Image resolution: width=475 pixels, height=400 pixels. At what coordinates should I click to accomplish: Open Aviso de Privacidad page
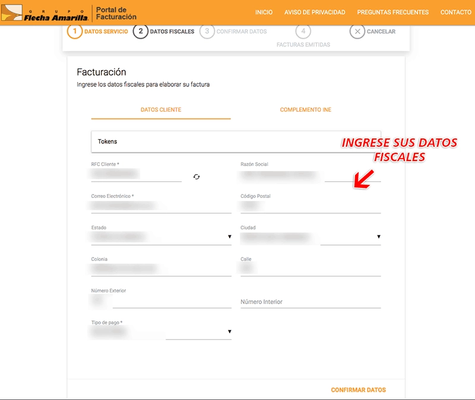(315, 12)
